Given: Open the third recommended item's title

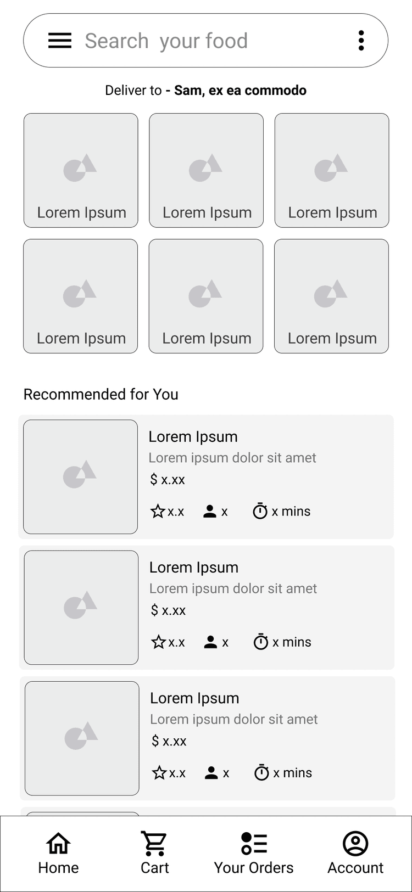Looking at the screenshot, I should pyautogui.click(x=194, y=698).
